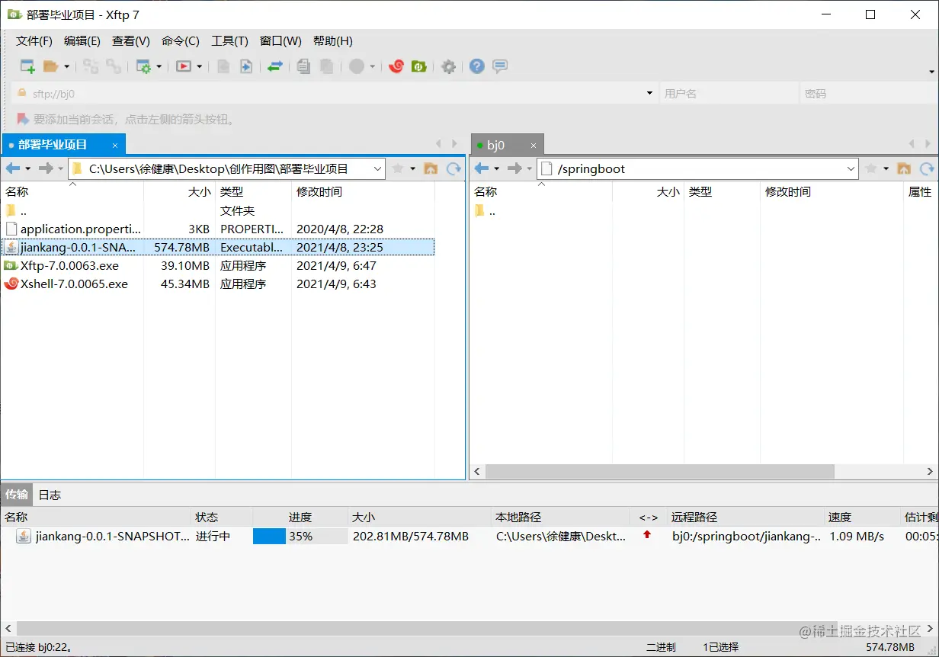Expand the /springboot path dropdown
Image resolution: width=939 pixels, height=657 pixels.
pos(851,168)
